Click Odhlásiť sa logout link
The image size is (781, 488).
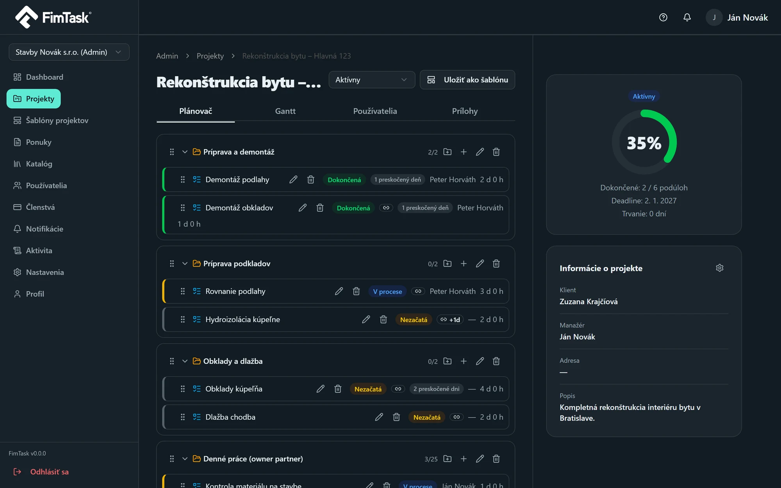41,472
